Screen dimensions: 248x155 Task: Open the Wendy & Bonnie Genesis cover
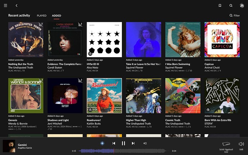tap(26, 96)
